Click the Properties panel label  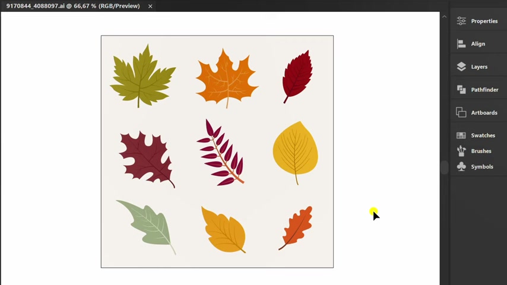[x=484, y=21]
